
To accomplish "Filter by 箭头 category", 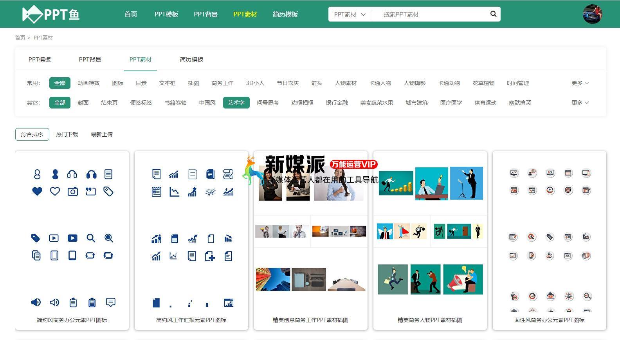I will (x=317, y=83).
